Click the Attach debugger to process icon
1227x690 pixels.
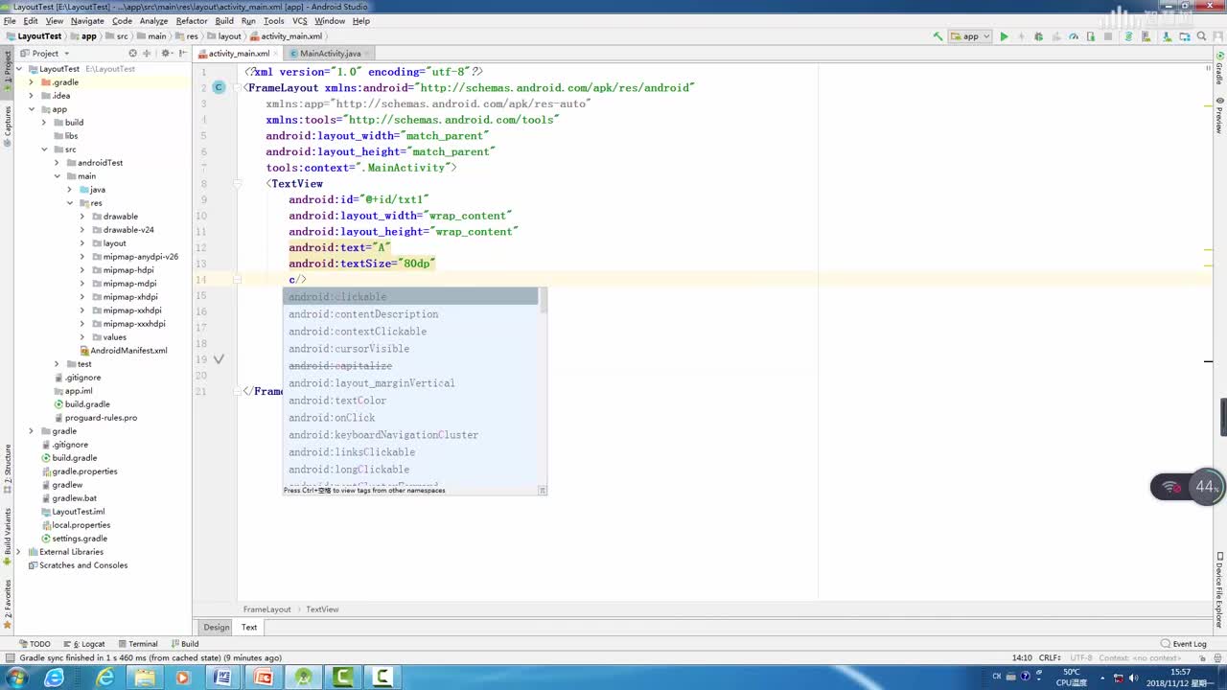pyautogui.click(x=1090, y=36)
